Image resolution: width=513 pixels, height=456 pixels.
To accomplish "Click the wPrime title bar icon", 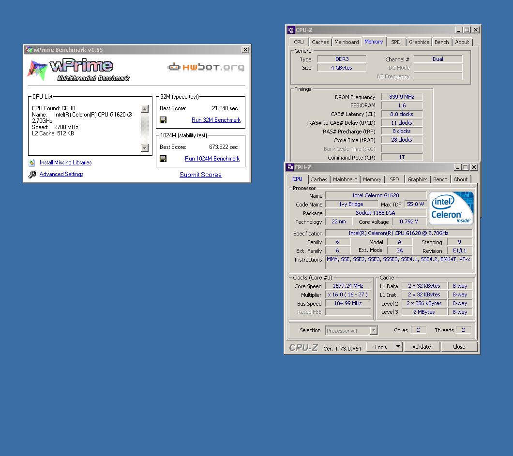I will pyautogui.click(x=29, y=50).
